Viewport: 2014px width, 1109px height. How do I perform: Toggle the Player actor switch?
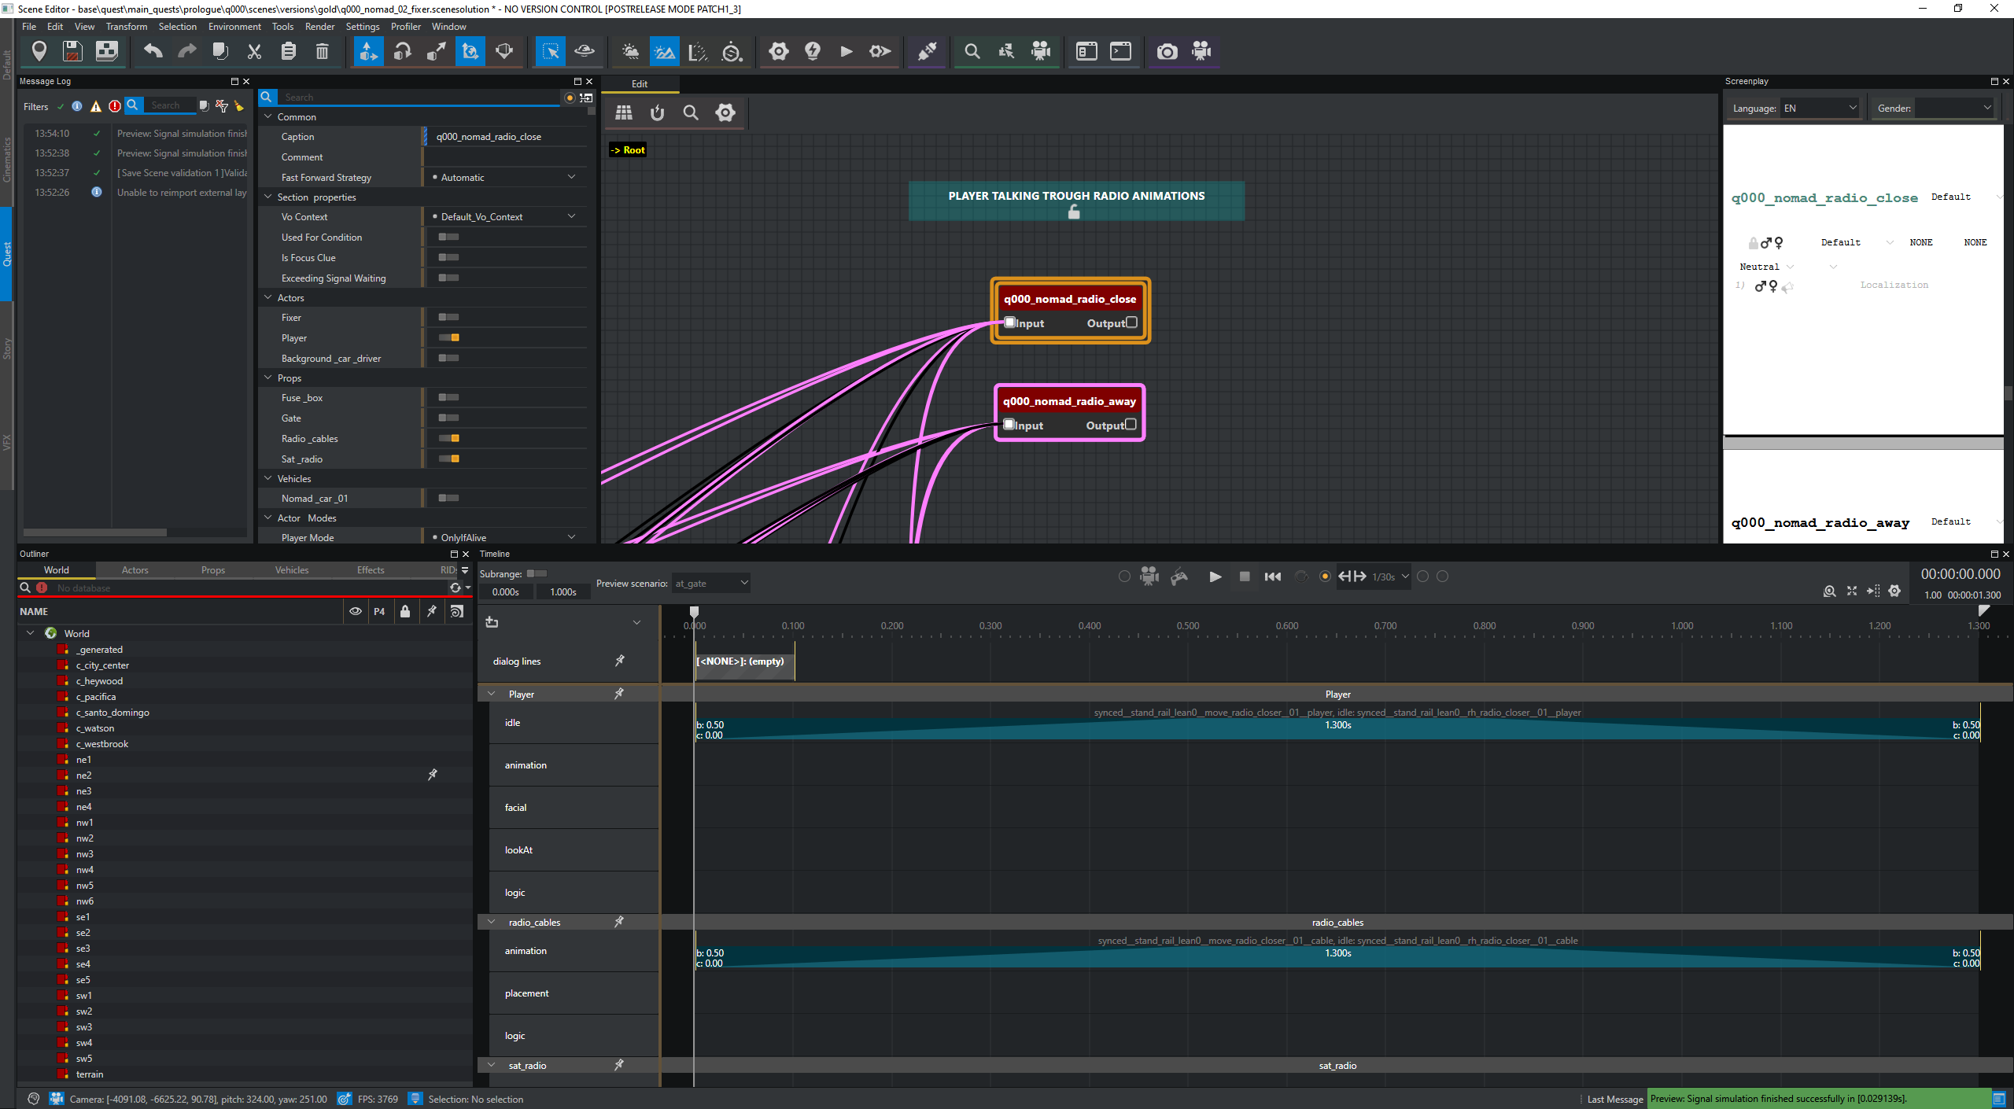[x=449, y=337]
